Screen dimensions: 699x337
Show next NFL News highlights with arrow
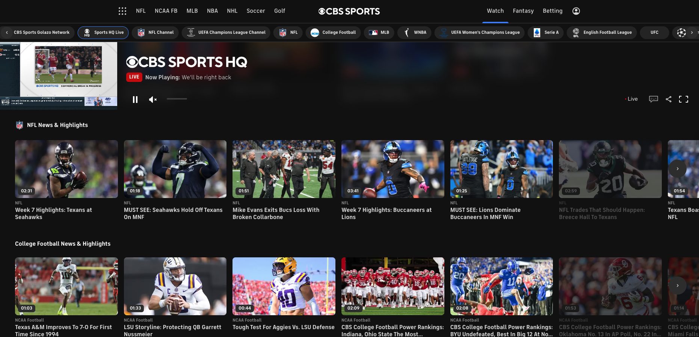tap(677, 169)
